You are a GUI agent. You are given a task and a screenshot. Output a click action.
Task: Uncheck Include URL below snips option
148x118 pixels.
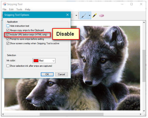8,34
